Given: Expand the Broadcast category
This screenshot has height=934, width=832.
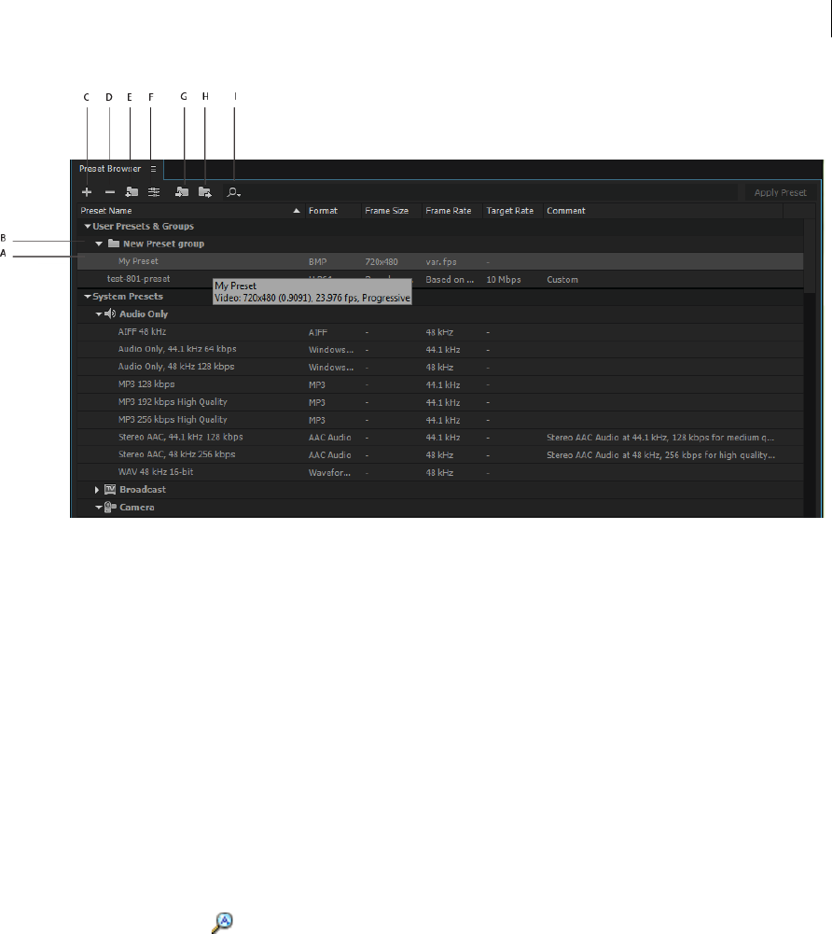Looking at the screenshot, I should click(97, 490).
